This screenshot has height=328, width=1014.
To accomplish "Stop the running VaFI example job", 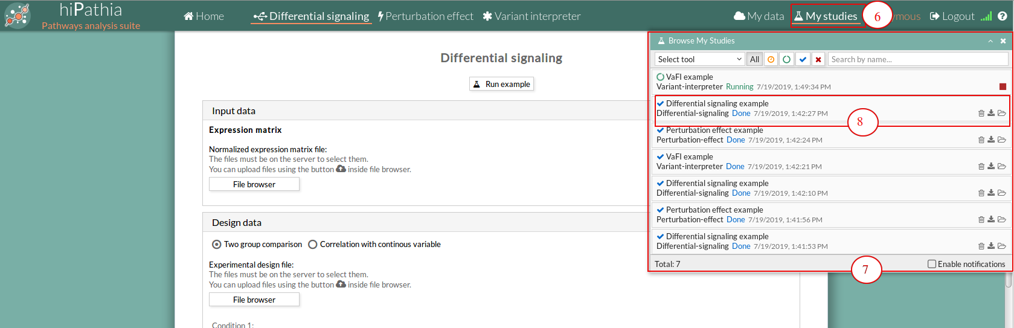I will 1003,86.
